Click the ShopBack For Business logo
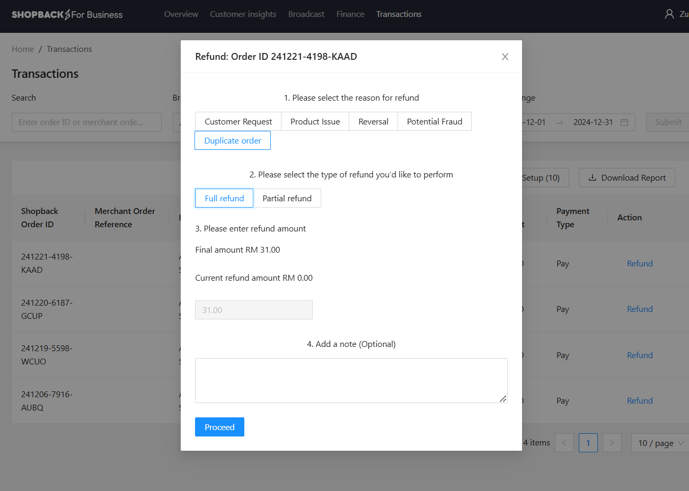The width and height of the screenshot is (689, 491). (67, 14)
